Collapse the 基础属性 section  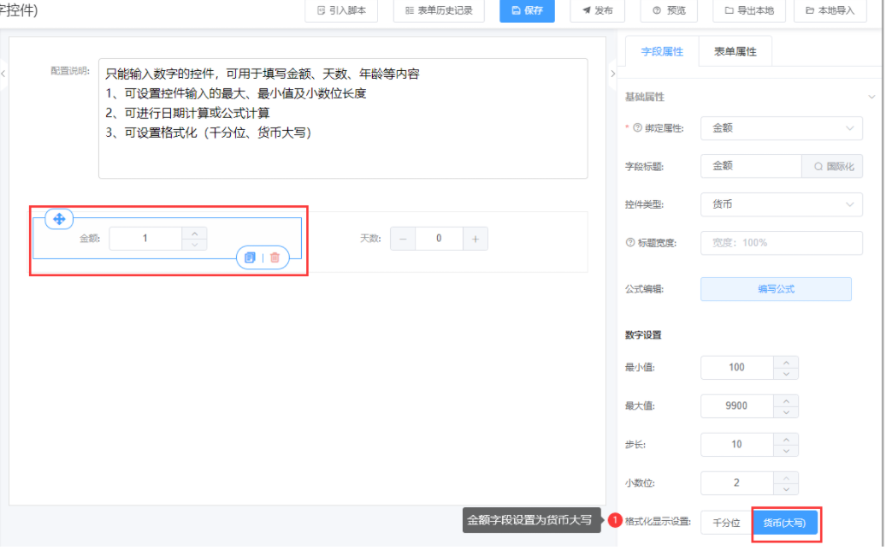coord(871,98)
